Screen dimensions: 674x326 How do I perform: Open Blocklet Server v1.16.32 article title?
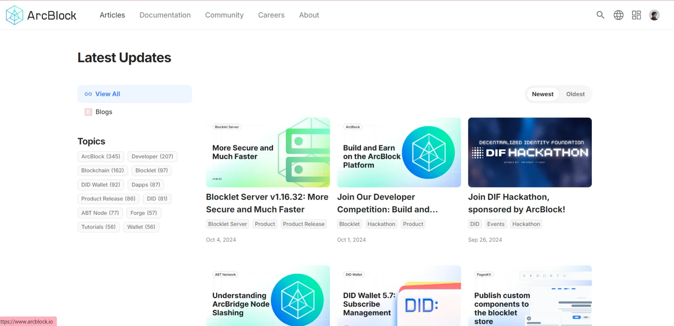coord(267,203)
